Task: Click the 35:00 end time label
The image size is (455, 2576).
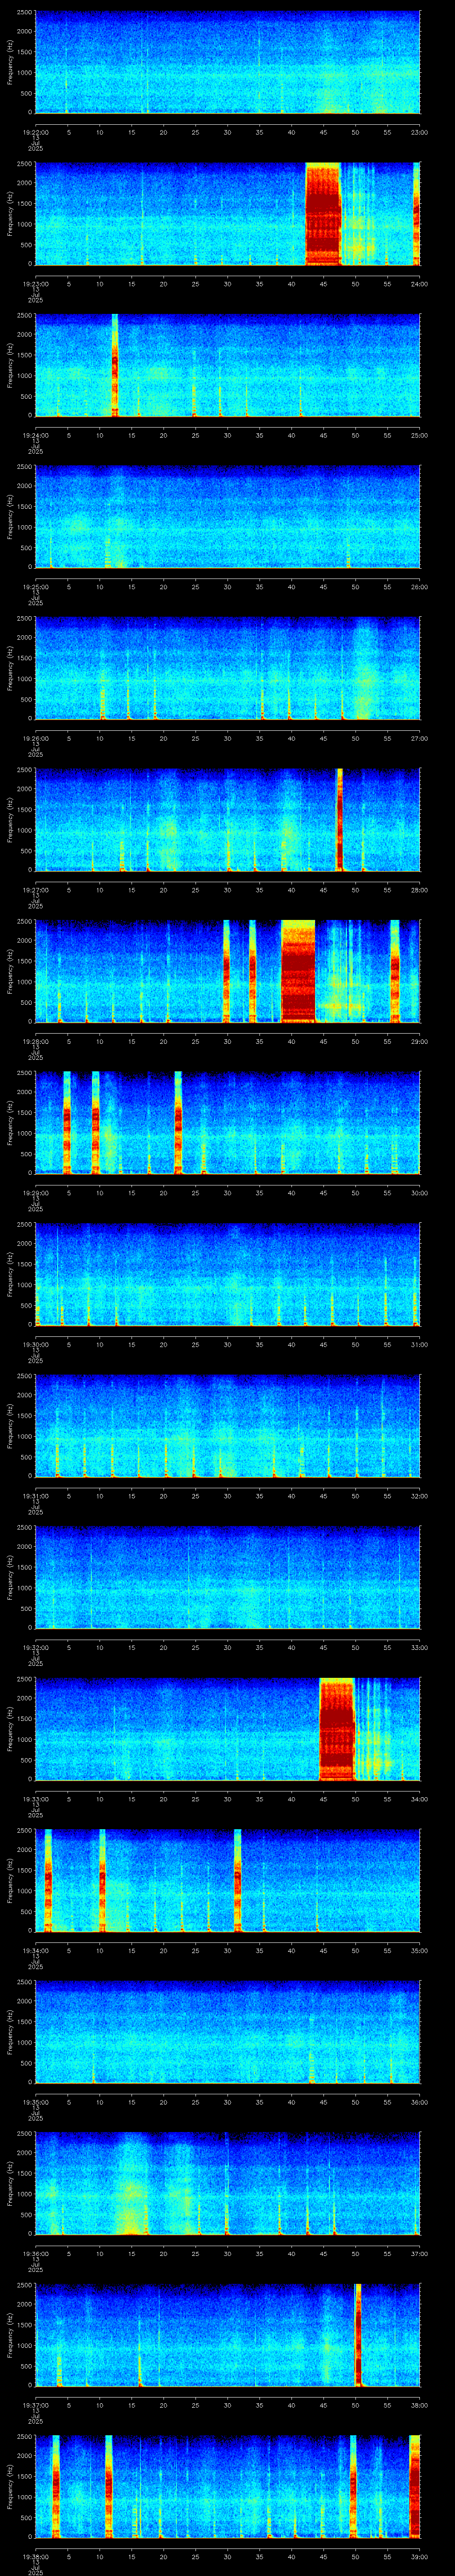Action: 419,1950
